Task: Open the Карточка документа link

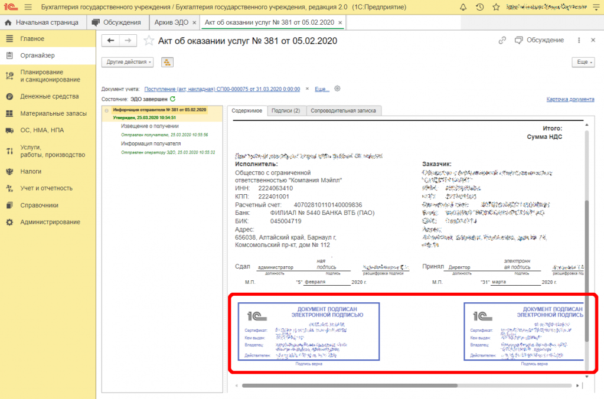Action: [x=570, y=99]
